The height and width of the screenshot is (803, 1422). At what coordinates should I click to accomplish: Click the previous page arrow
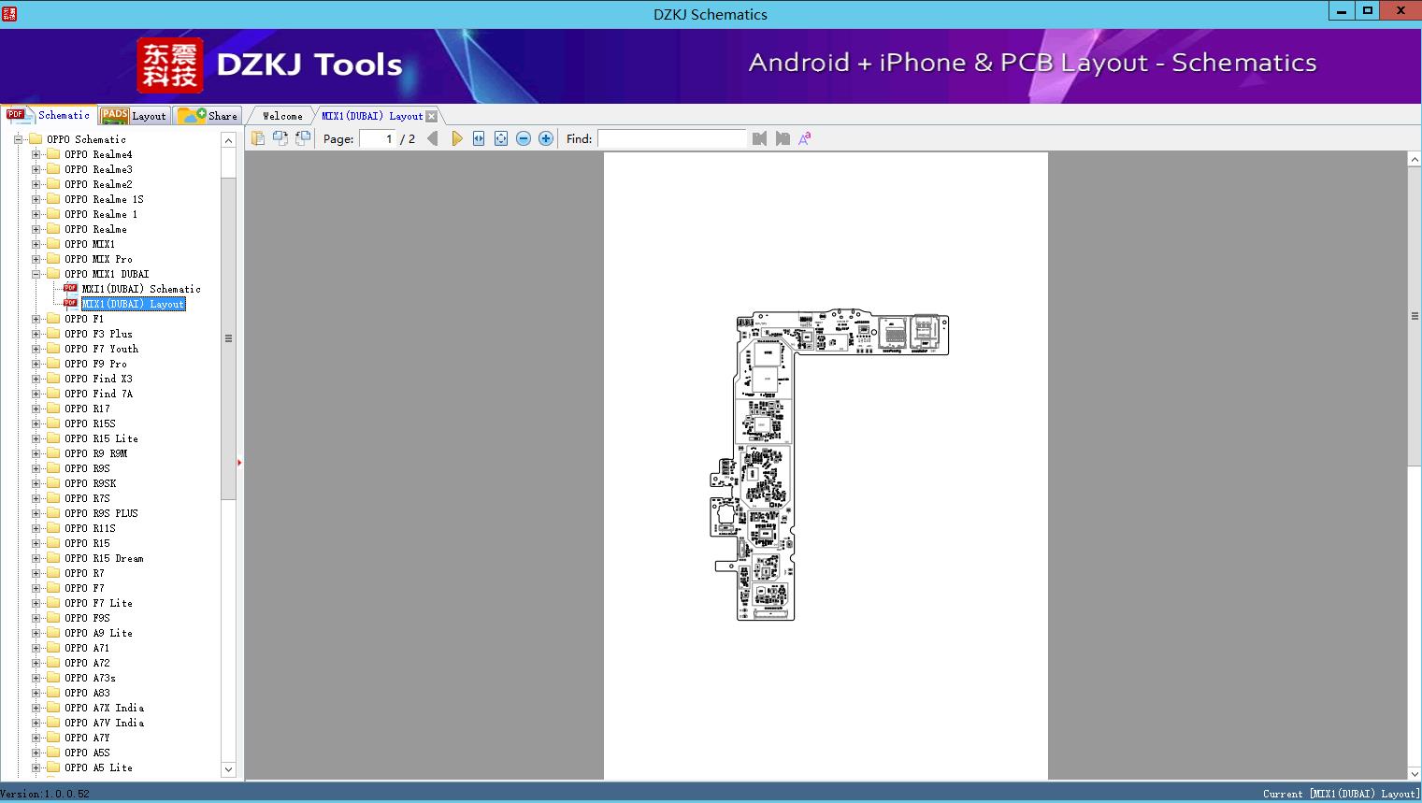coord(432,138)
